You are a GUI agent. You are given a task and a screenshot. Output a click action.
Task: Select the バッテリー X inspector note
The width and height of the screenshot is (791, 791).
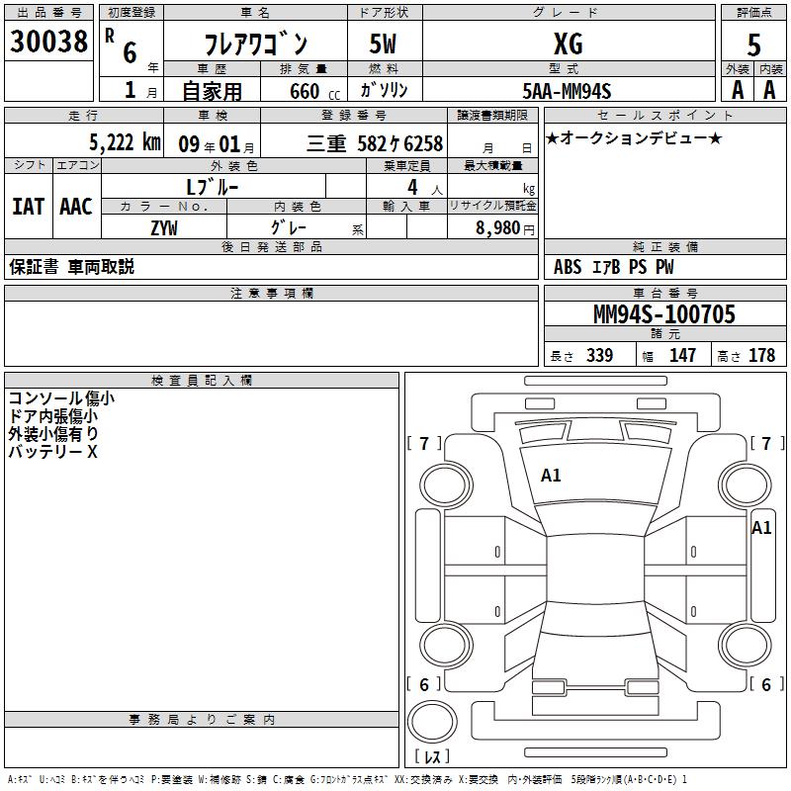click(53, 451)
